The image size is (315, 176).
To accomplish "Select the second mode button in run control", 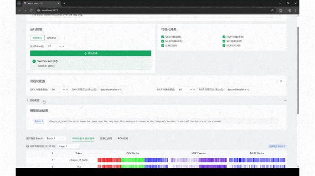I will pyautogui.click(x=52, y=38).
